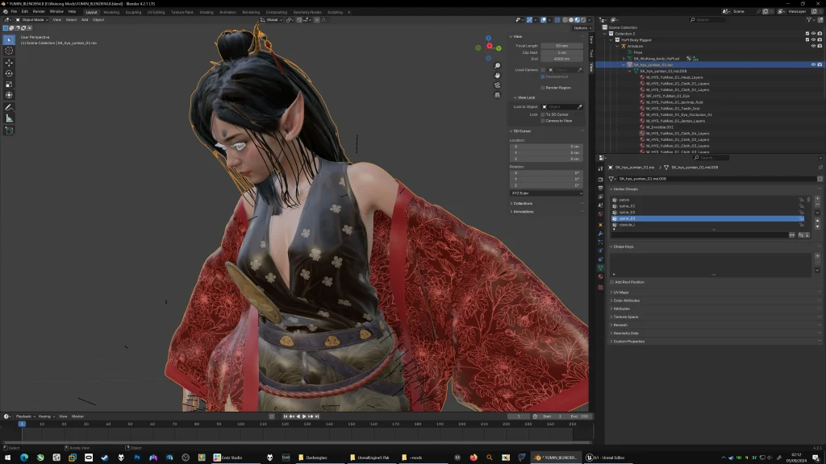Screen dimensions: 826x464
Task: Expand the UV Maps panel
Action: (x=620, y=292)
